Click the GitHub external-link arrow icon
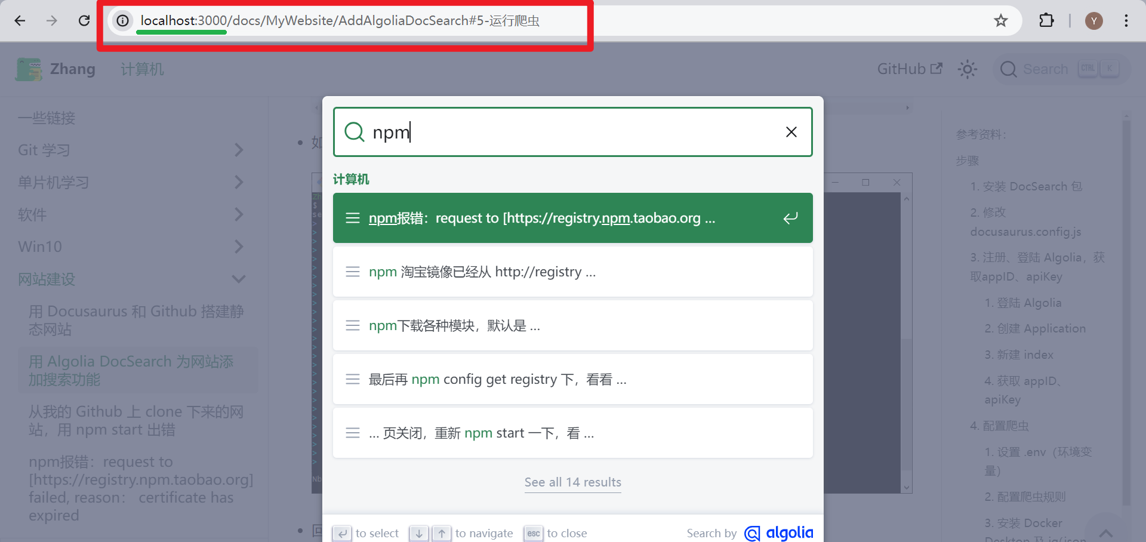Screen dimensions: 1146x542 tap(936, 68)
